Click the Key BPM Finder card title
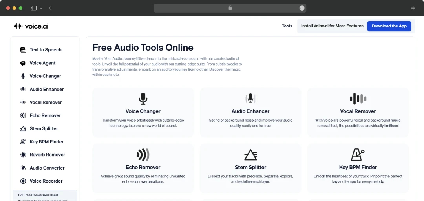Image resolution: width=424 pixels, height=201 pixels. (358, 167)
